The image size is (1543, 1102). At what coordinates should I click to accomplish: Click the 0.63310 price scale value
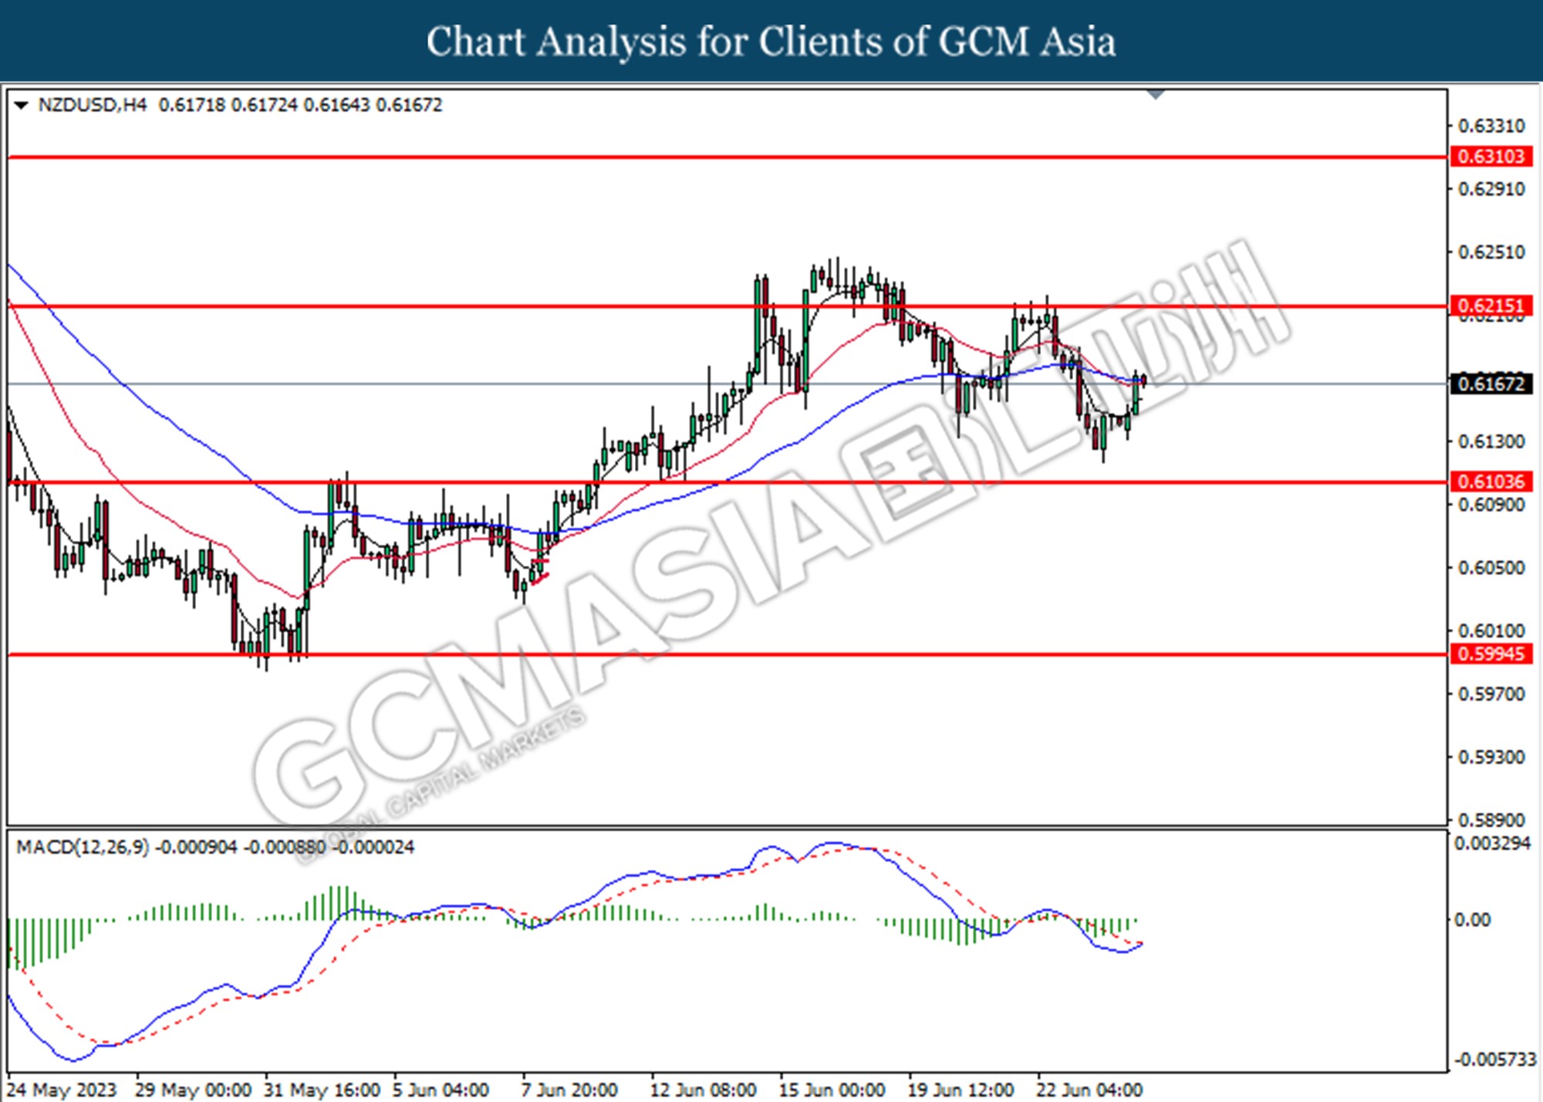(1491, 126)
